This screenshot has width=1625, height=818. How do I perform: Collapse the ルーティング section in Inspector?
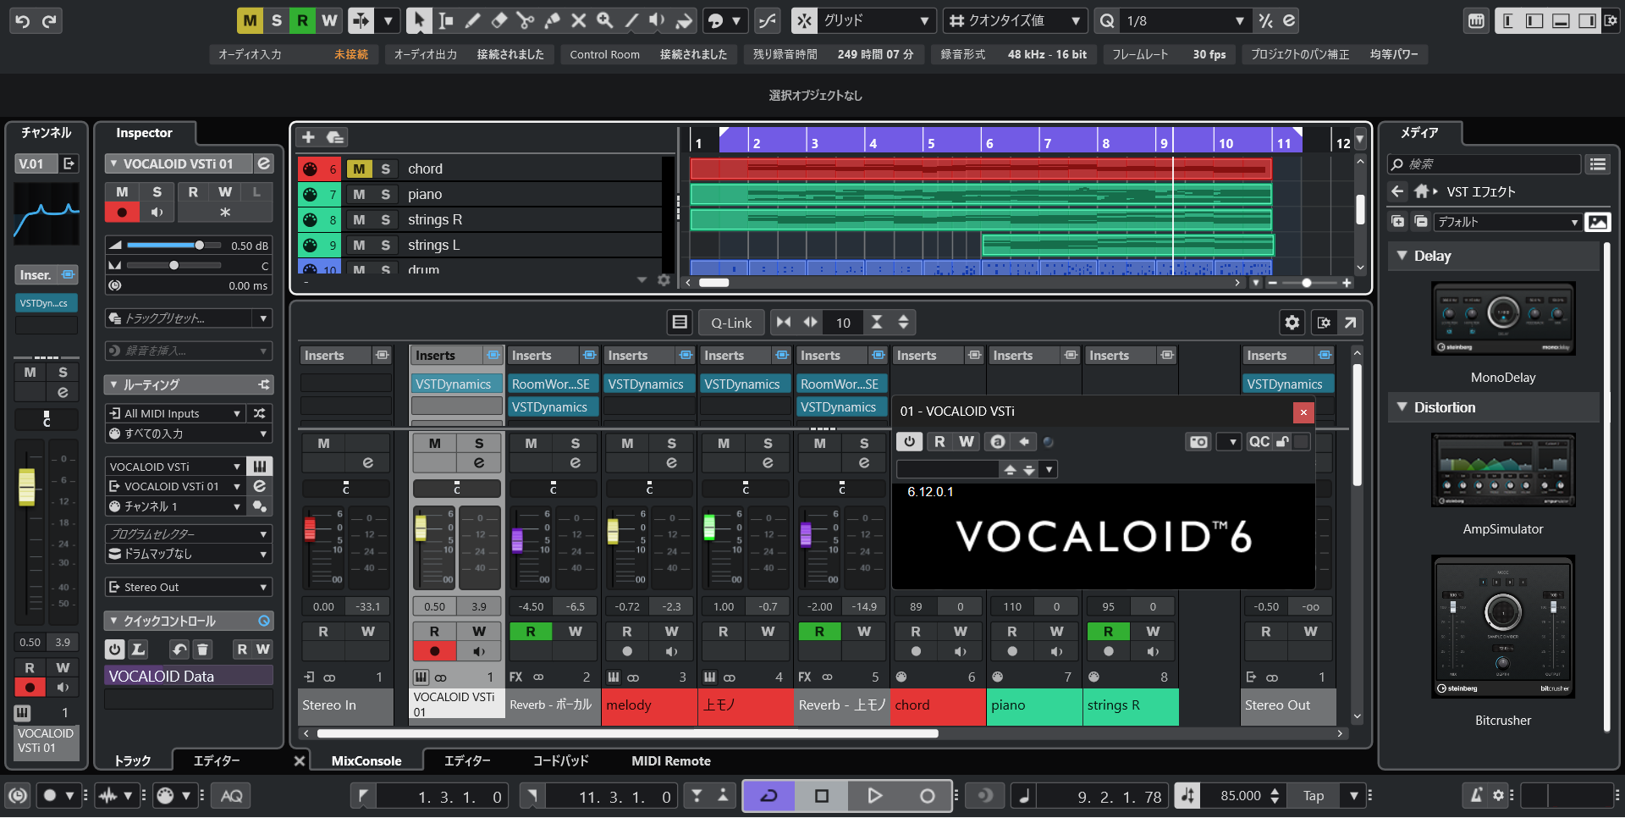[x=115, y=385]
